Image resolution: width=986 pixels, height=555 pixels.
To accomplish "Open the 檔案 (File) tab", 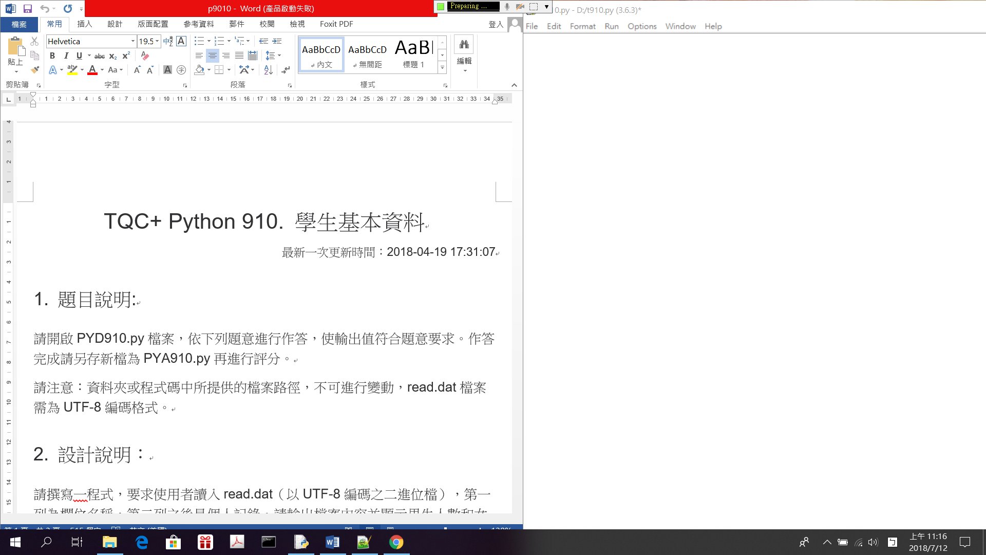I will (19, 24).
